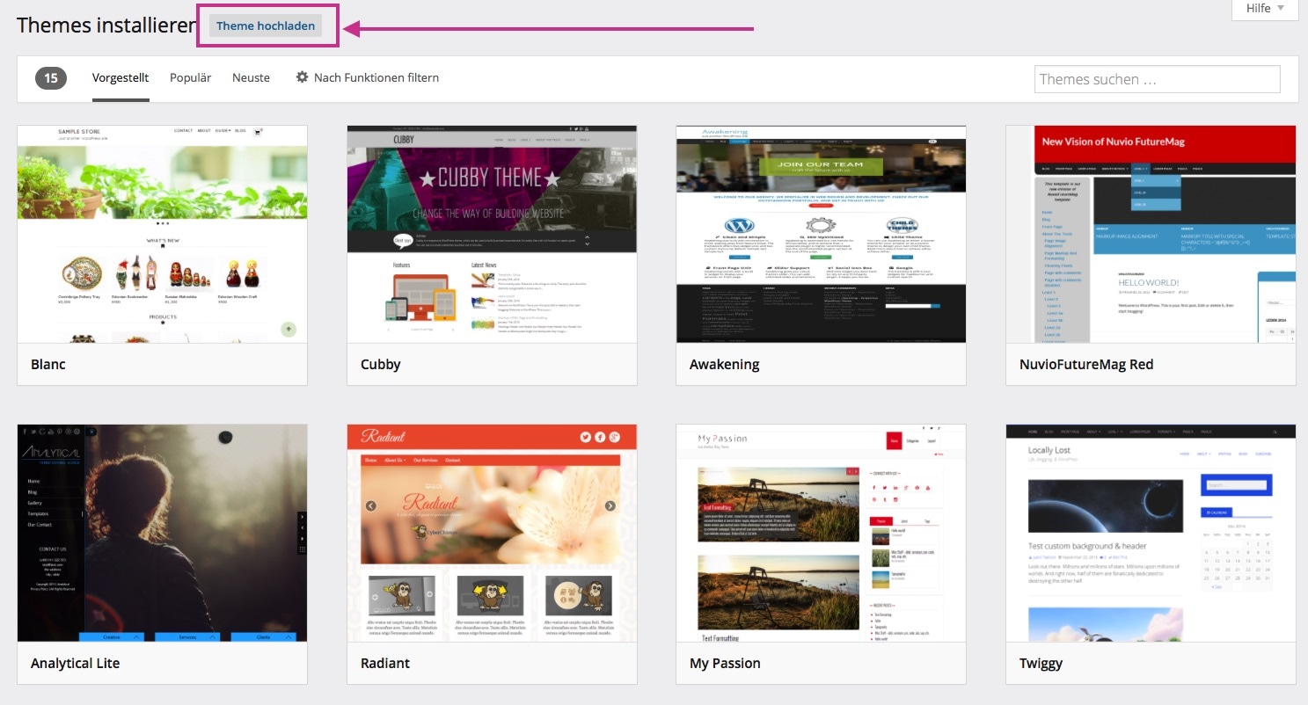Select the My Passion theme preview
This screenshot has width=1308, height=705.
821,533
